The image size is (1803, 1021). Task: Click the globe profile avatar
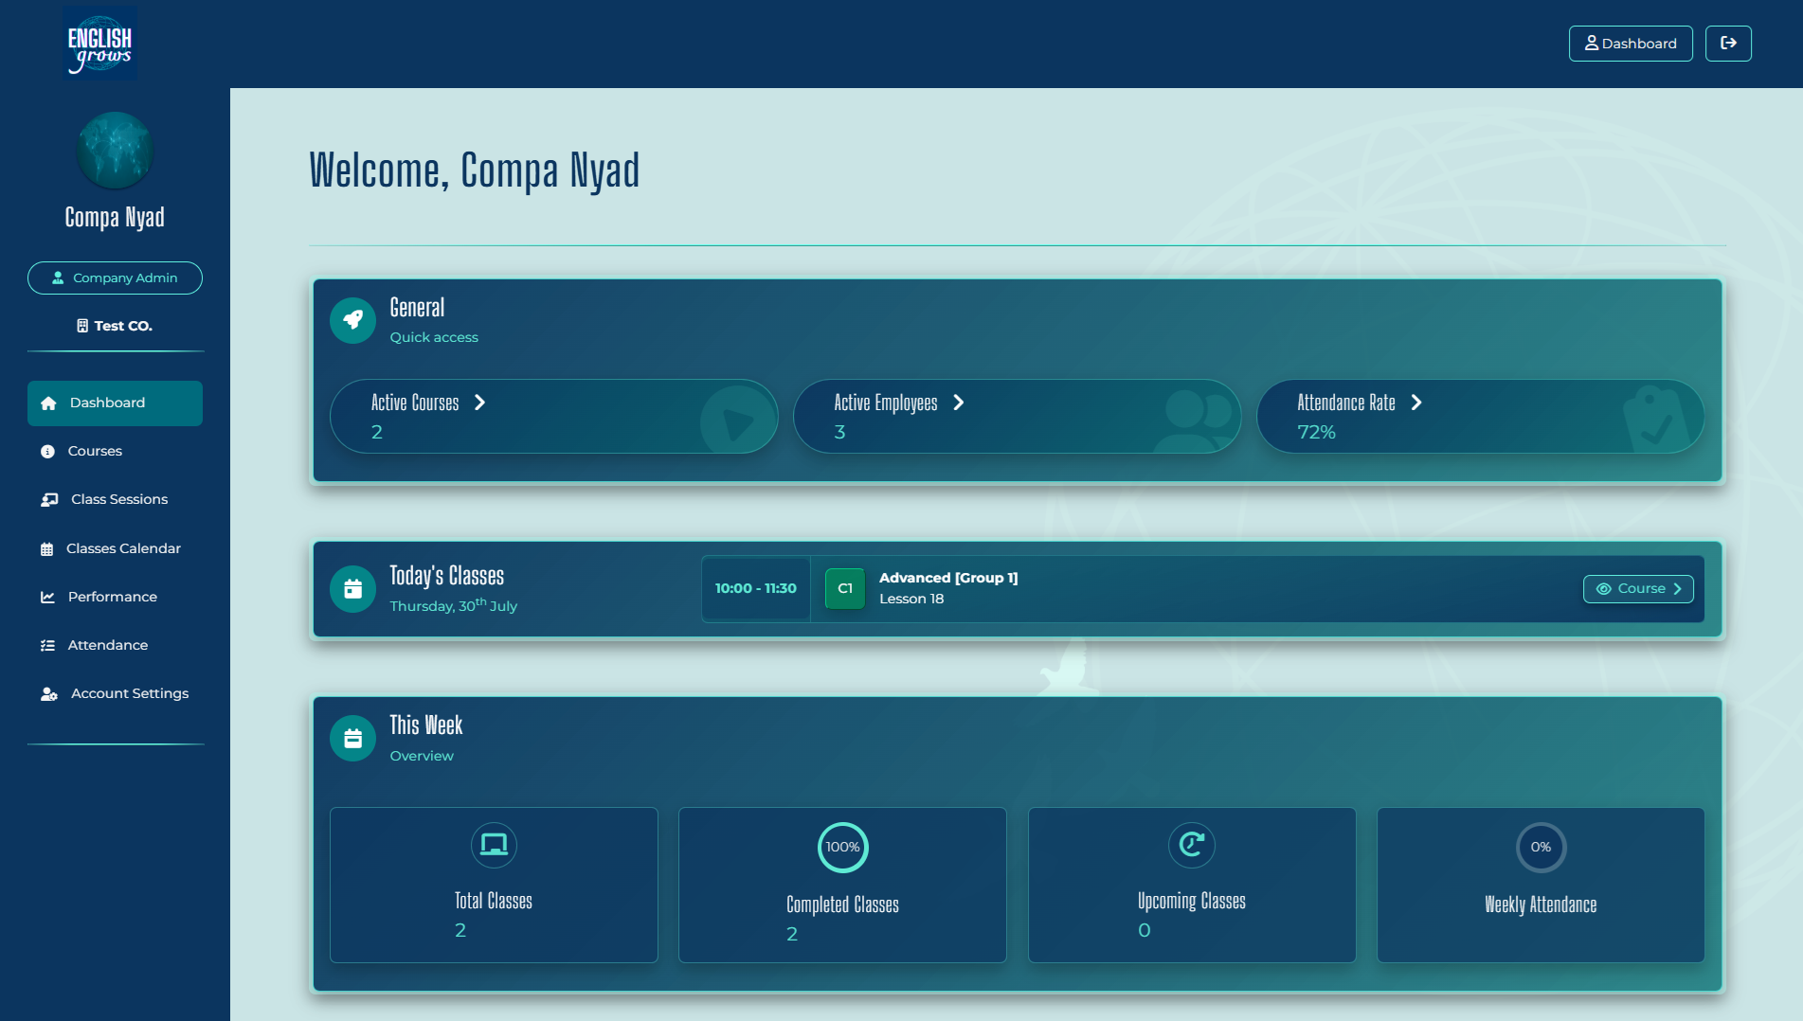(x=115, y=151)
